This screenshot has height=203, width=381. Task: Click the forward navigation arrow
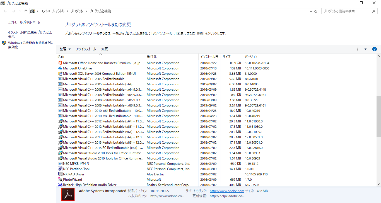[x=13, y=11]
